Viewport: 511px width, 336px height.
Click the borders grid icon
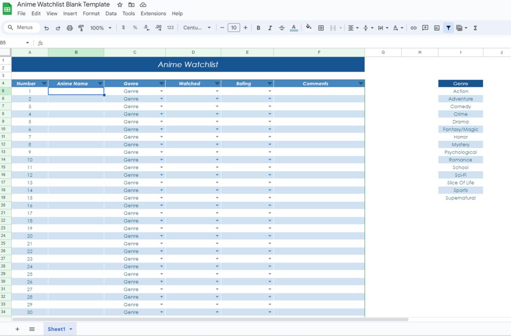tap(321, 28)
